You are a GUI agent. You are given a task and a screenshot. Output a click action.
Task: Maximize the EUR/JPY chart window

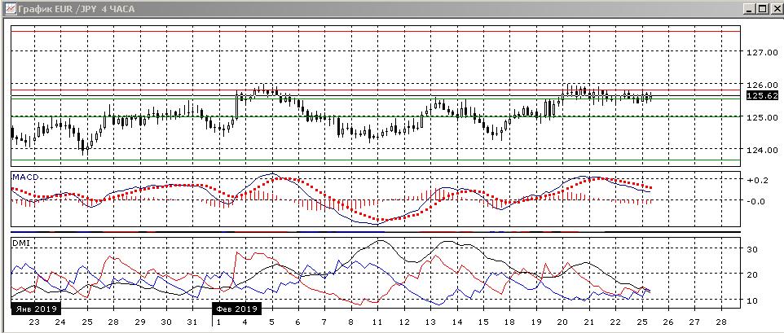(x=761, y=9)
